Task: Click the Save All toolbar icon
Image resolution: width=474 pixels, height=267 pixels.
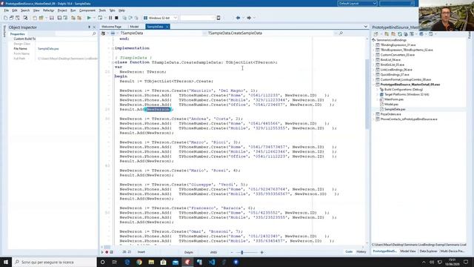Action: (x=59, y=18)
